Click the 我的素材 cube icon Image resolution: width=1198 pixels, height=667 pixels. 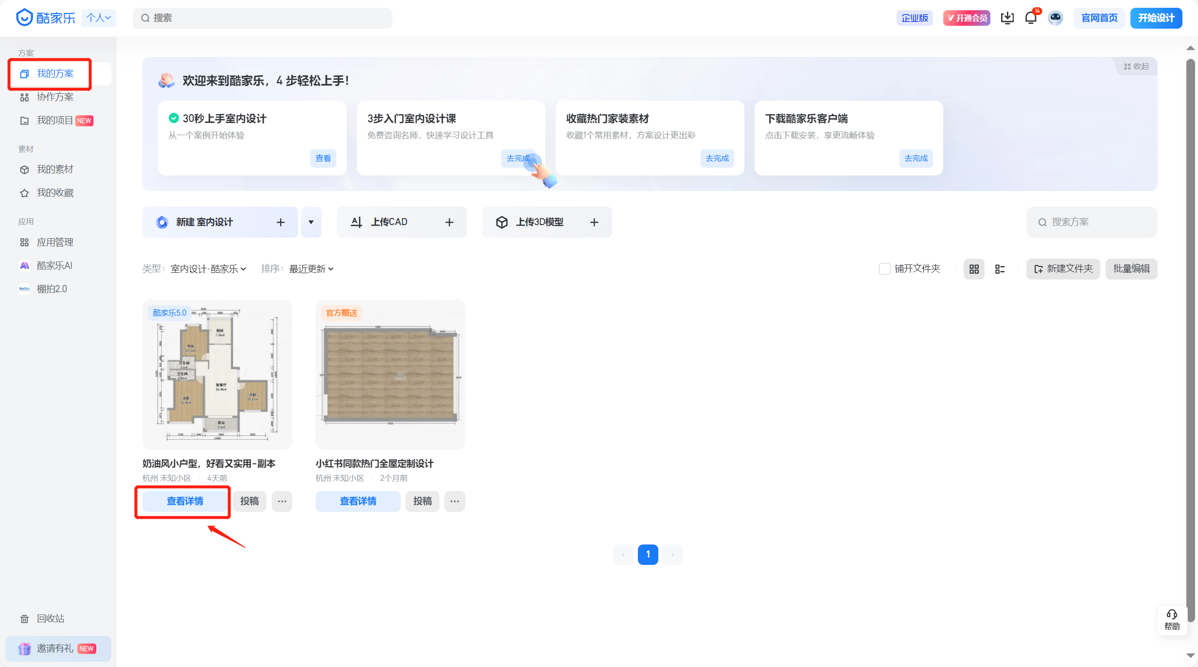pyautogui.click(x=24, y=170)
